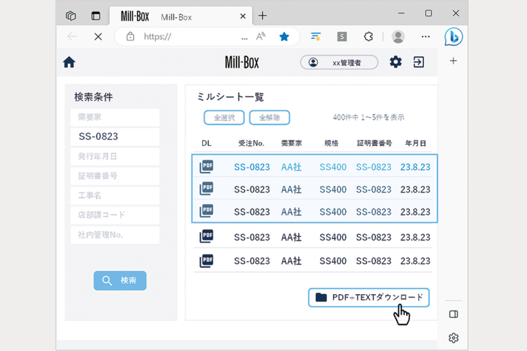The image size is (527, 351).
Task: Click the Mill-Box home icon
Action: coord(69,62)
